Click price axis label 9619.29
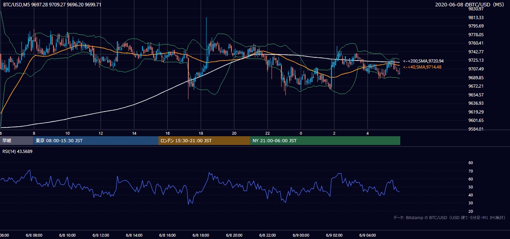The width and height of the screenshot is (510, 239). coord(476,112)
